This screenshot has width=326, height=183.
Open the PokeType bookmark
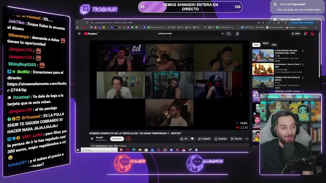pos(291,27)
